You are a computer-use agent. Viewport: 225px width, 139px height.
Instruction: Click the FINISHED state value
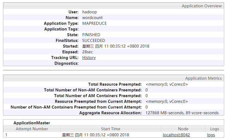(x=91, y=35)
